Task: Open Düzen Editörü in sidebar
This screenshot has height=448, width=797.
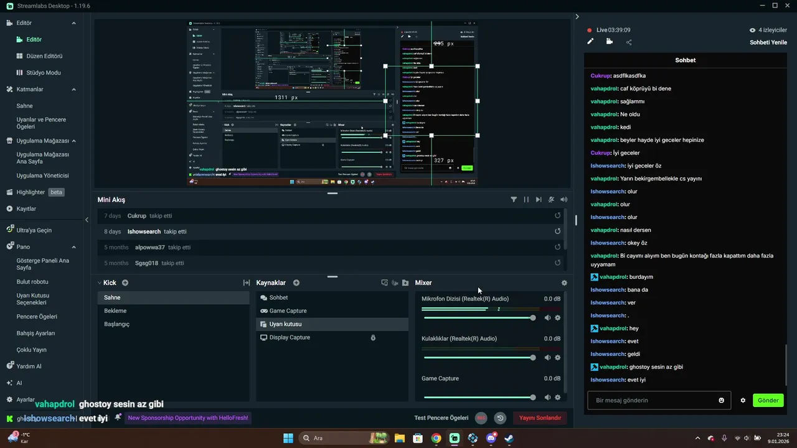Action: pyautogui.click(x=44, y=56)
